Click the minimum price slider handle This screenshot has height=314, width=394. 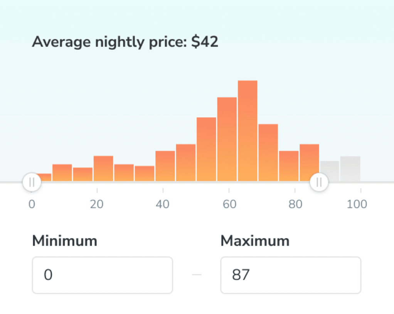[x=32, y=182]
